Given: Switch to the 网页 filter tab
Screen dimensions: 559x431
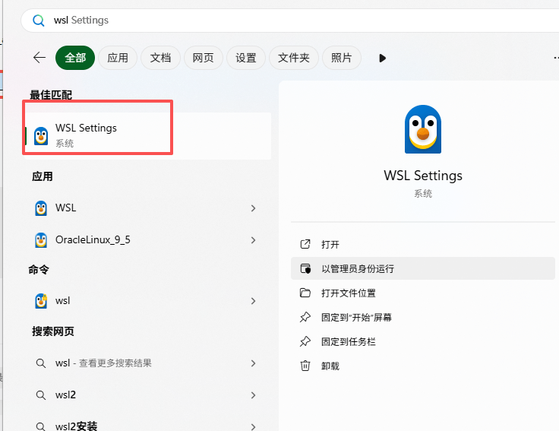Looking at the screenshot, I should click(204, 58).
